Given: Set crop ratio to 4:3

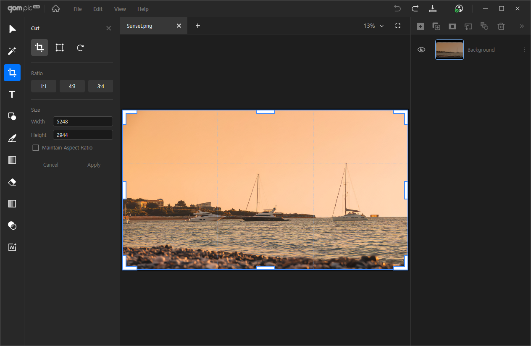Looking at the screenshot, I should click(x=72, y=86).
